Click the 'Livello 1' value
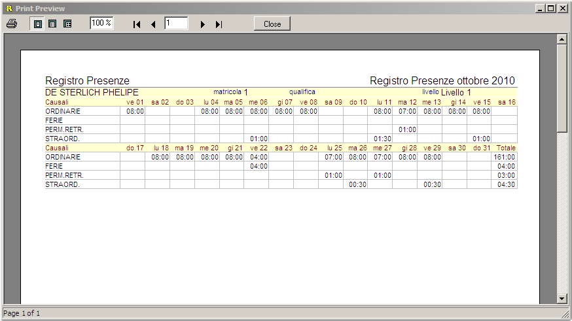 point(456,93)
